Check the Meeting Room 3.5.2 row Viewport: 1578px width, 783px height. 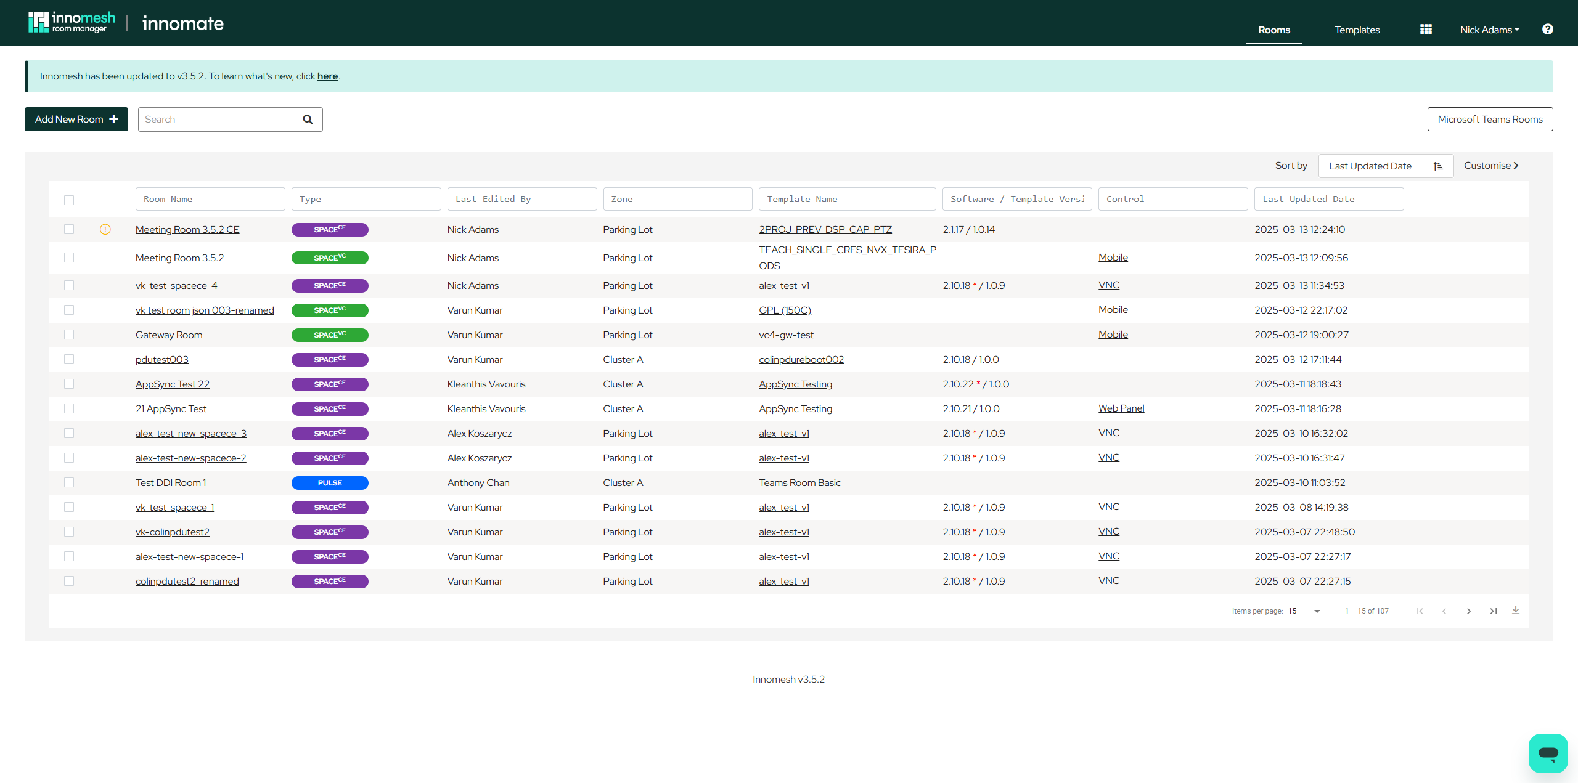click(69, 258)
